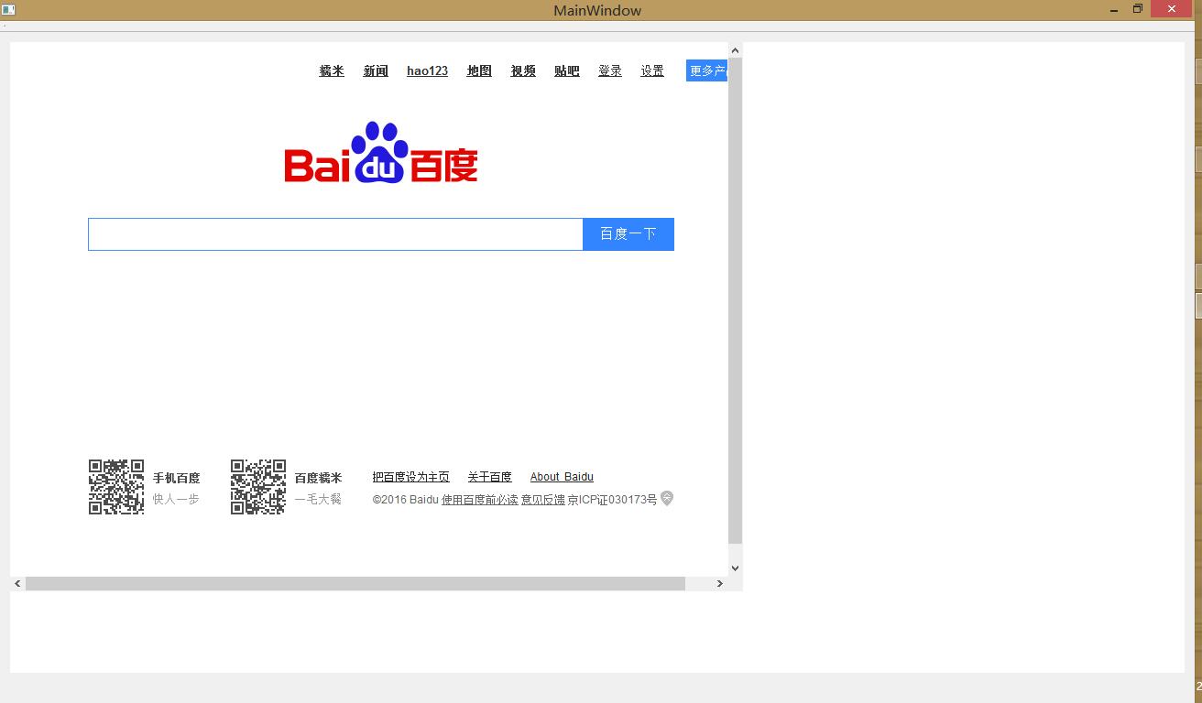Click the 京ICP证030173号 text
Image resolution: width=1202 pixels, height=703 pixels.
613,500
